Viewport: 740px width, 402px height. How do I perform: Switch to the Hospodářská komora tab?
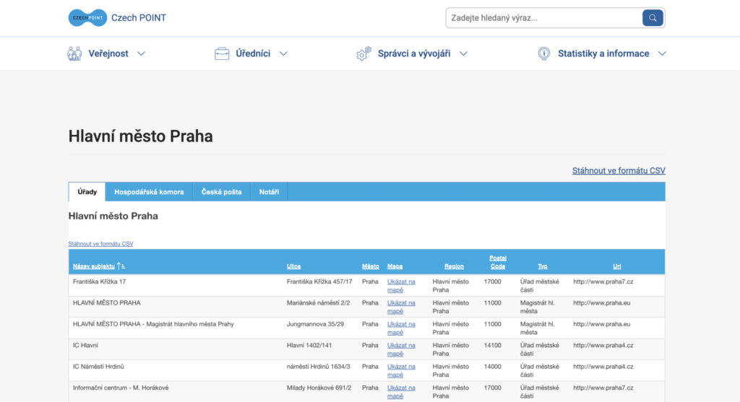149,192
